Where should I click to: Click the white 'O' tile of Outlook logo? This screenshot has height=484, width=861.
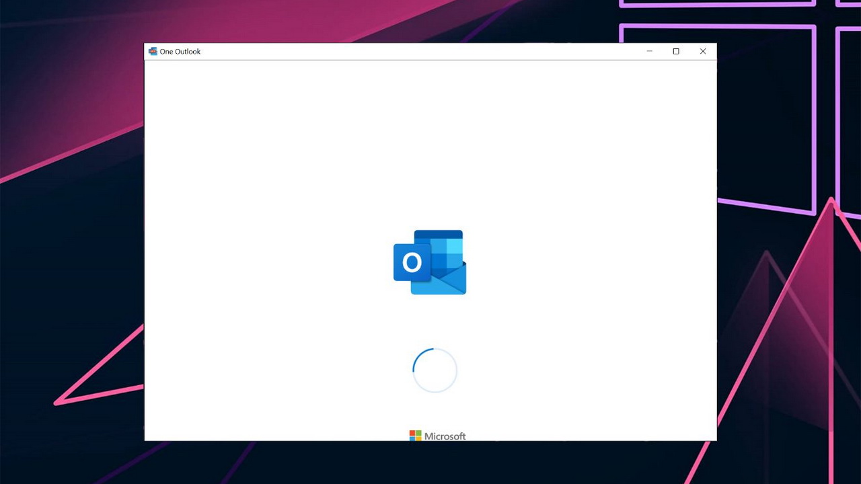pos(411,261)
